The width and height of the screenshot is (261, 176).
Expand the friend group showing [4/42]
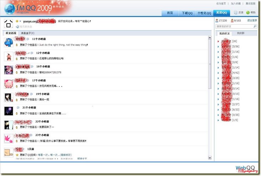click(218, 72)
